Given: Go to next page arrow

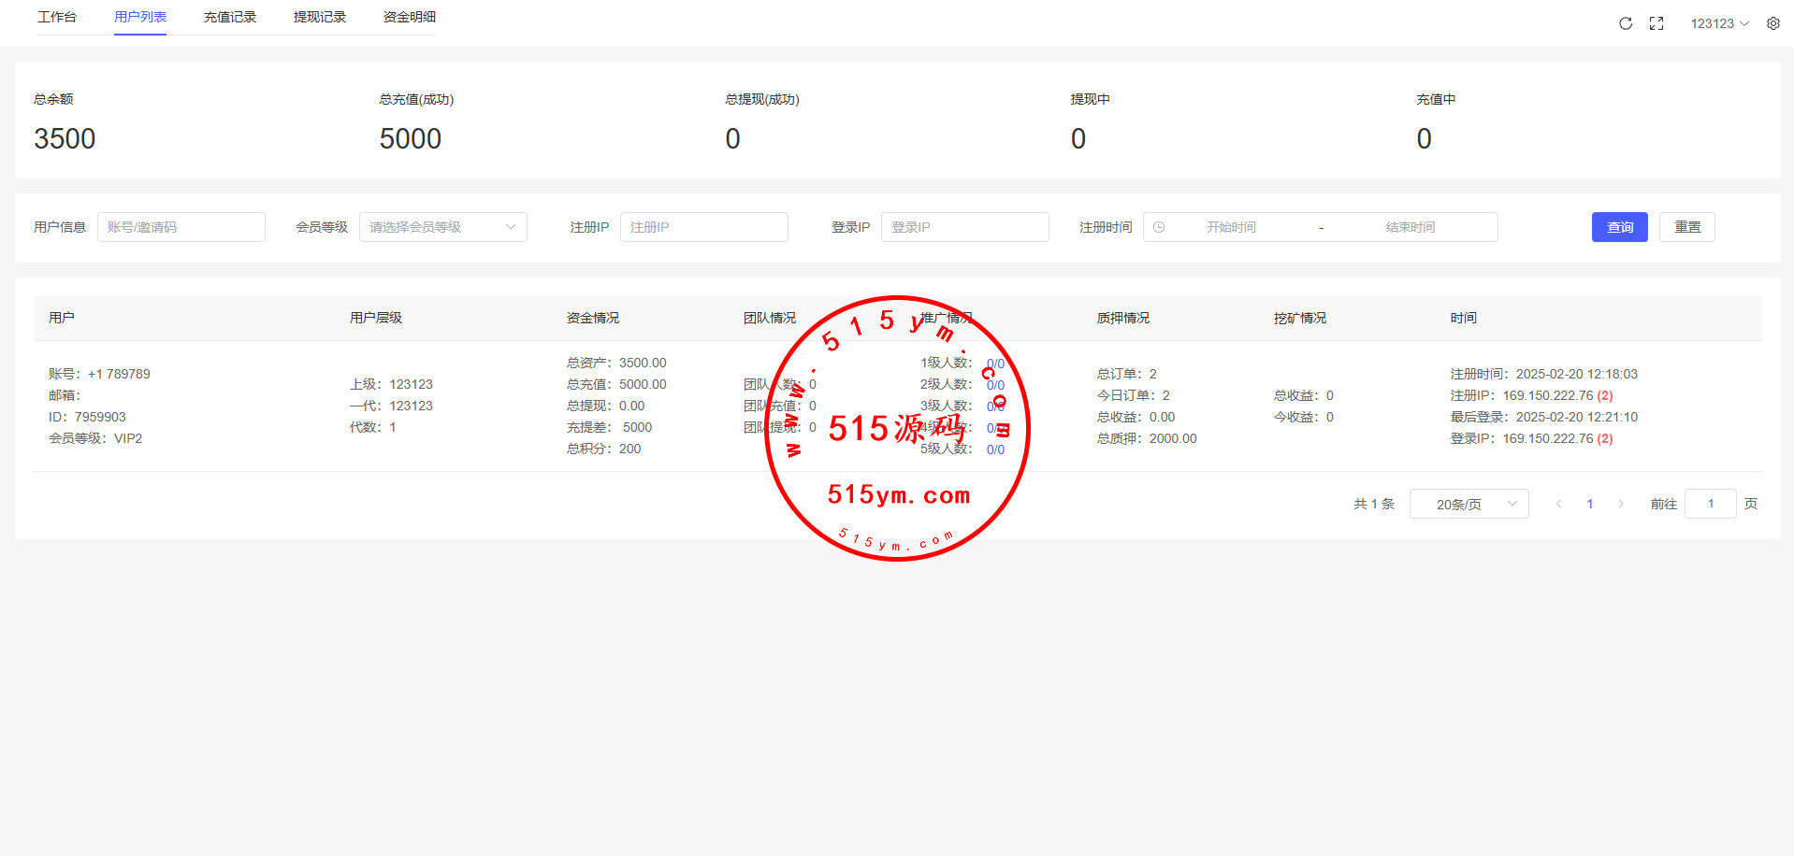Looking at the screenshot, I should [1621, 504].
